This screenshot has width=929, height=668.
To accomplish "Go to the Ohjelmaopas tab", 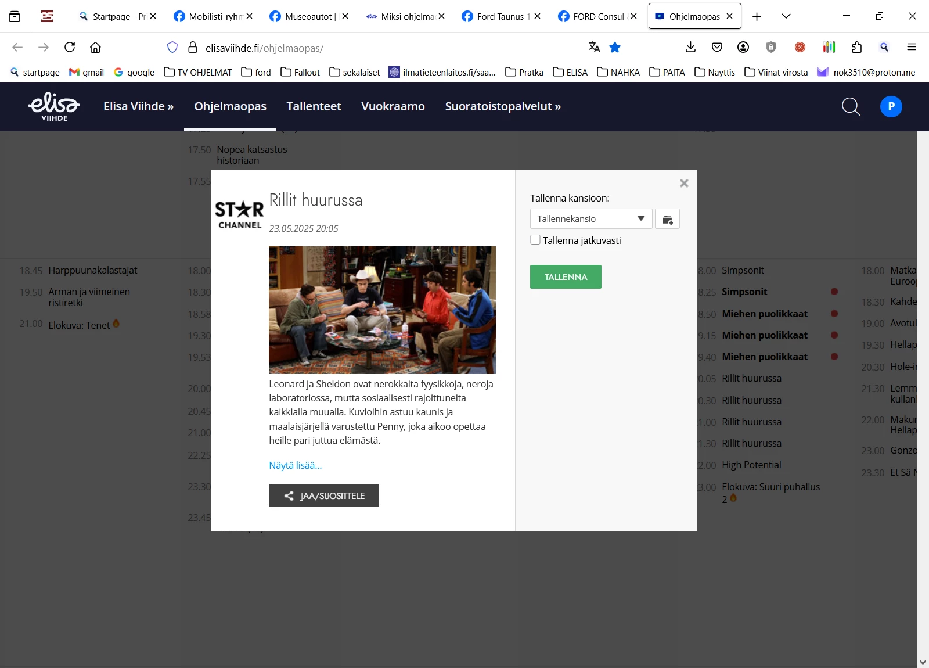I will tap(230, 106).
